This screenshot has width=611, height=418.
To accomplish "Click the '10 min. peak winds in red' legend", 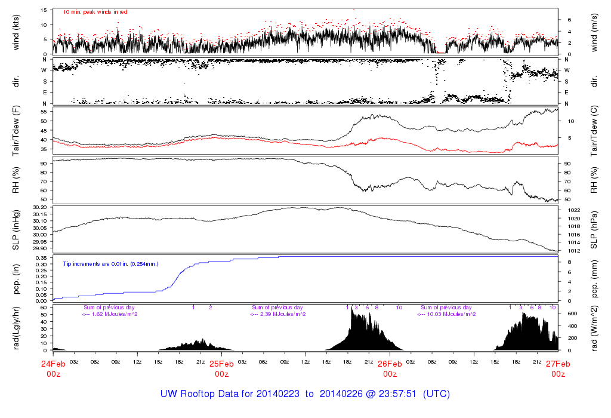I will [x=95, y=11].
